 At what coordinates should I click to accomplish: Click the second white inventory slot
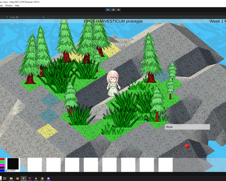(x=54, y=165)
